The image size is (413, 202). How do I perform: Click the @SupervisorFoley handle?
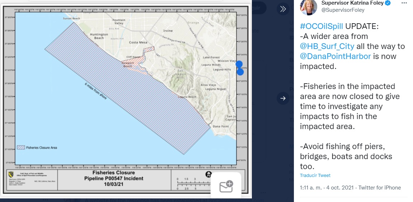pos(343,10)
